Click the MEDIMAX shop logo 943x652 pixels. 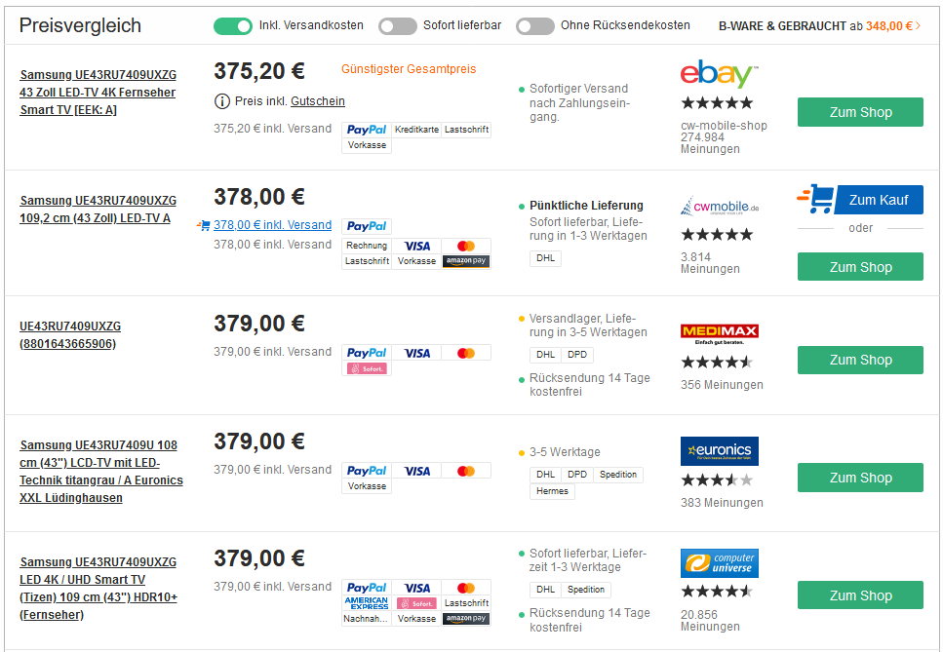click(720, 332)
